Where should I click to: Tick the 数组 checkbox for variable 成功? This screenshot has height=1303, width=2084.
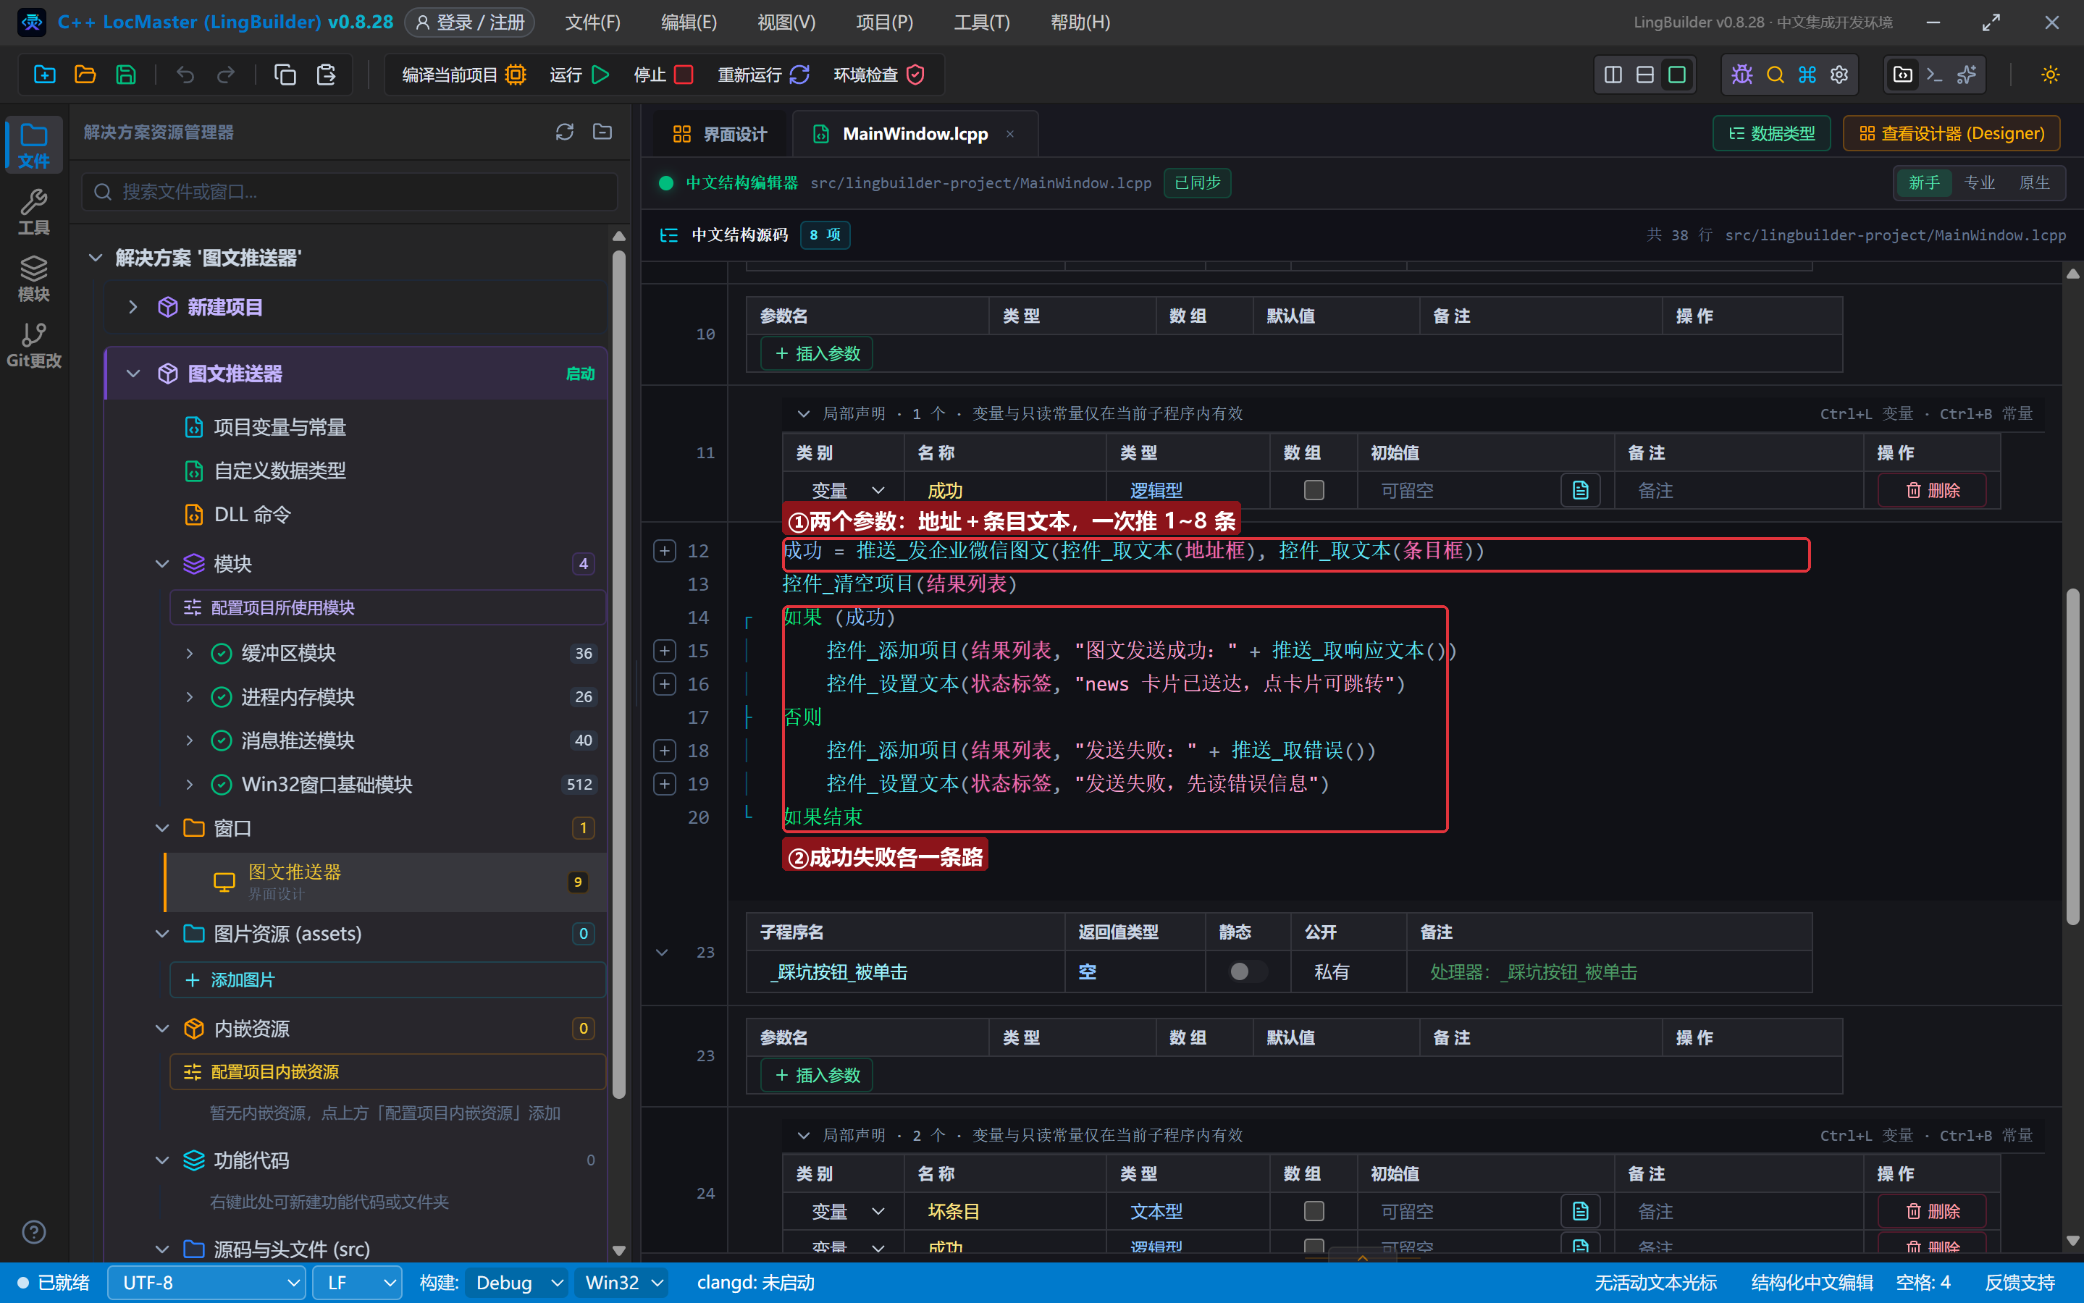1314,490
